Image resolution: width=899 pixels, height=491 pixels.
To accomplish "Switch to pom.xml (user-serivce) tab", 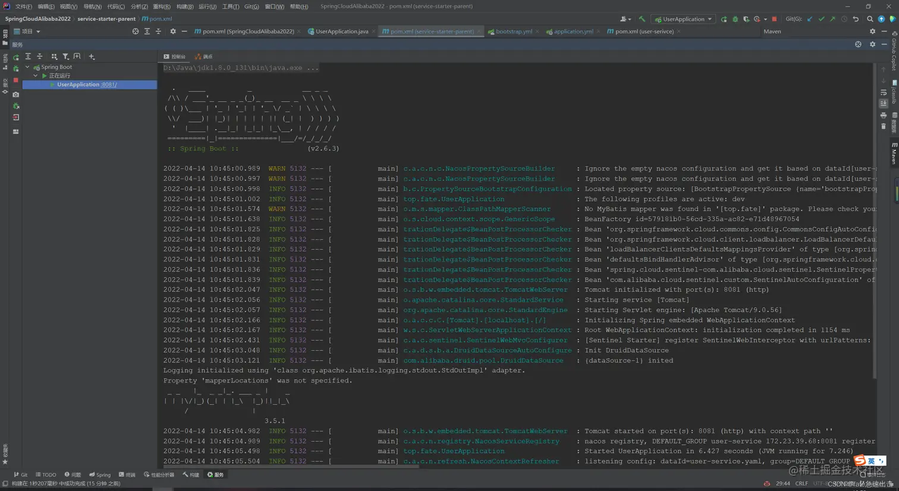I will pos(644,32).
